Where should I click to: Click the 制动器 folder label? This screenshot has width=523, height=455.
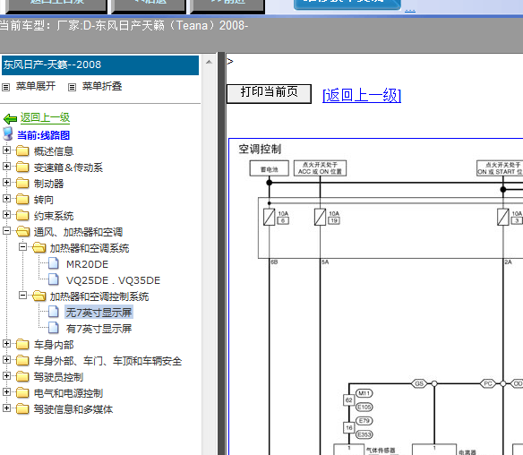pos(48,184)
